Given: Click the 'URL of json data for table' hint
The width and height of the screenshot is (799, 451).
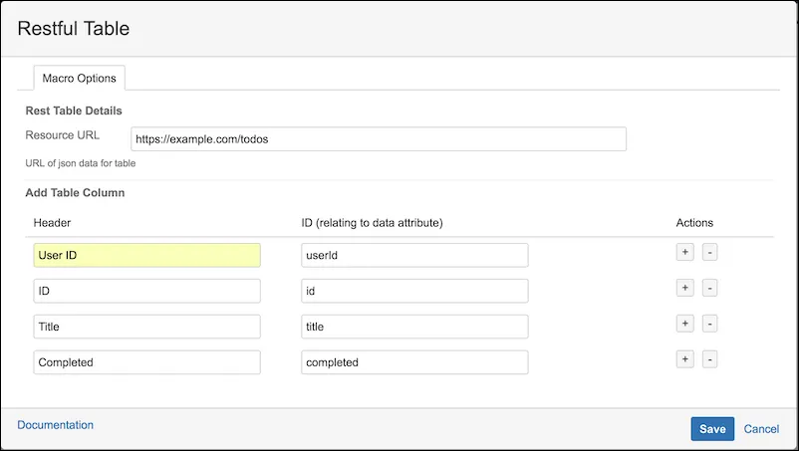Looking at the screenshot, I should pyautogui.click(x=81, y=163).
